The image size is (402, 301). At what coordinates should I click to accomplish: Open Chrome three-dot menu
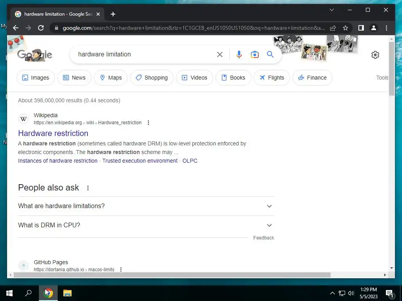386,28
